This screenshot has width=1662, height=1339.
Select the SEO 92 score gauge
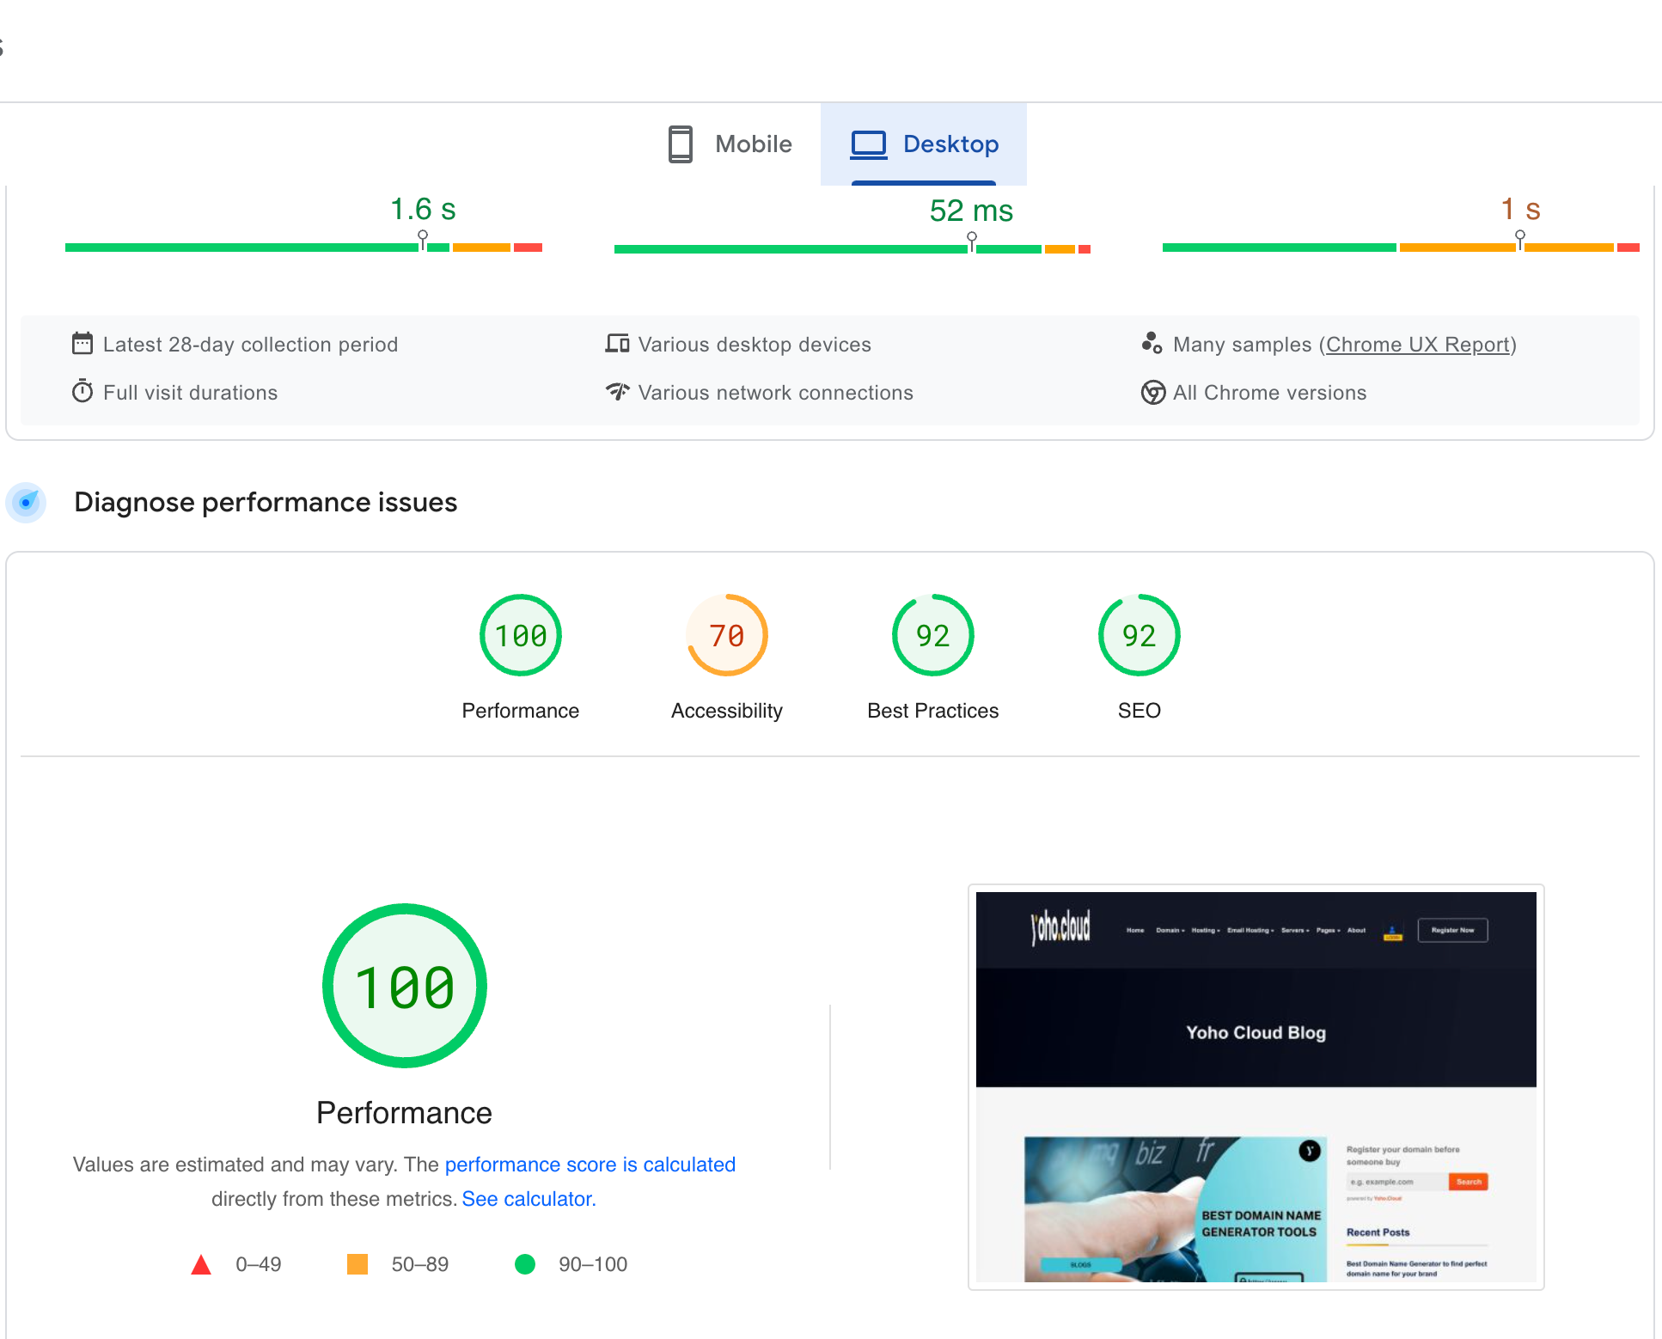click(x=1139, y=634)
